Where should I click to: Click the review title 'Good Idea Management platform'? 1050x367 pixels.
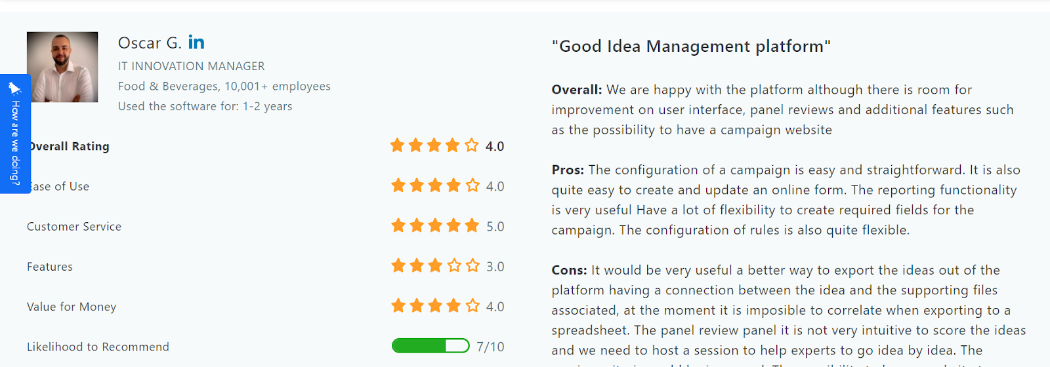691,47
